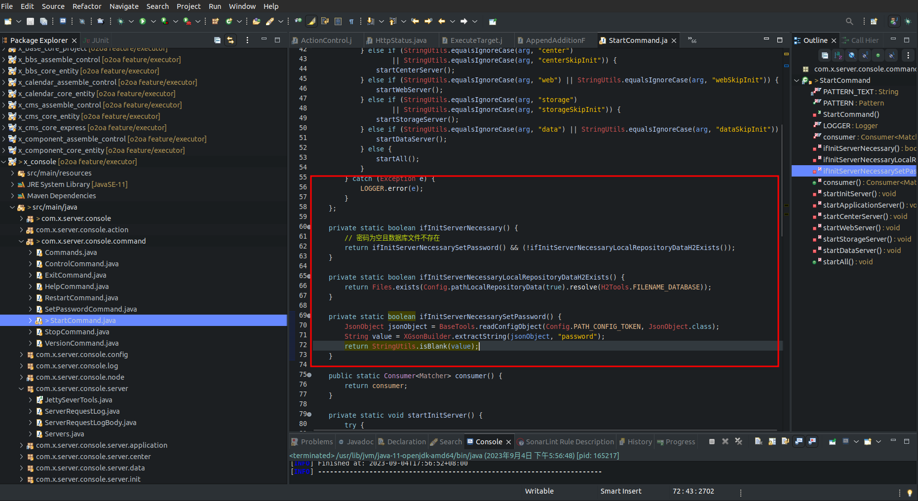The height and width of the screenshot is (501, 918).
Task: Toggle Link with Editor in Package Explorer
Action: [230, 40]
